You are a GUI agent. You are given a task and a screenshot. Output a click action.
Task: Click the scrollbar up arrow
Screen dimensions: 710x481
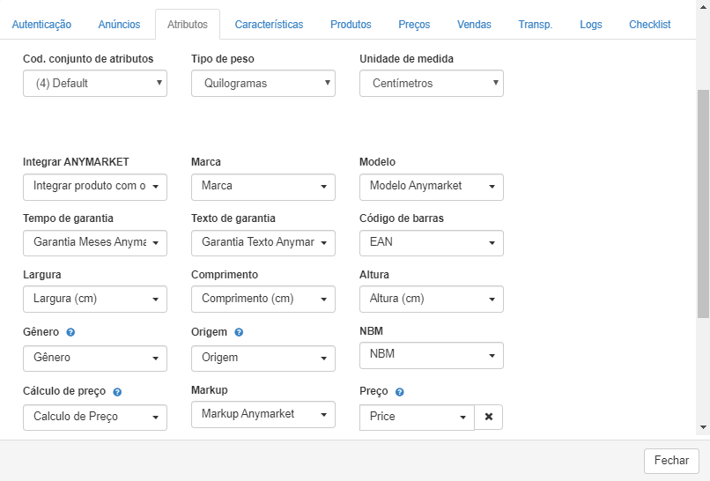703,6
